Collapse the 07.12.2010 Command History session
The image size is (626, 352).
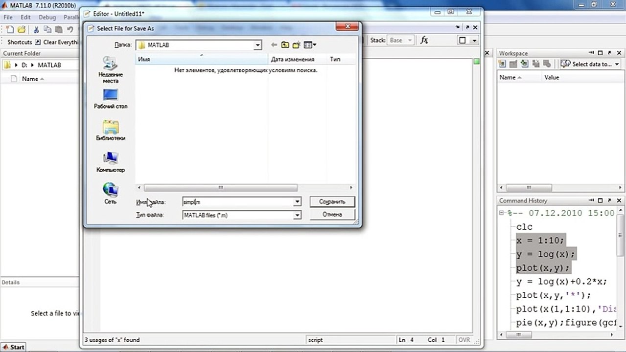pos(501,213)
